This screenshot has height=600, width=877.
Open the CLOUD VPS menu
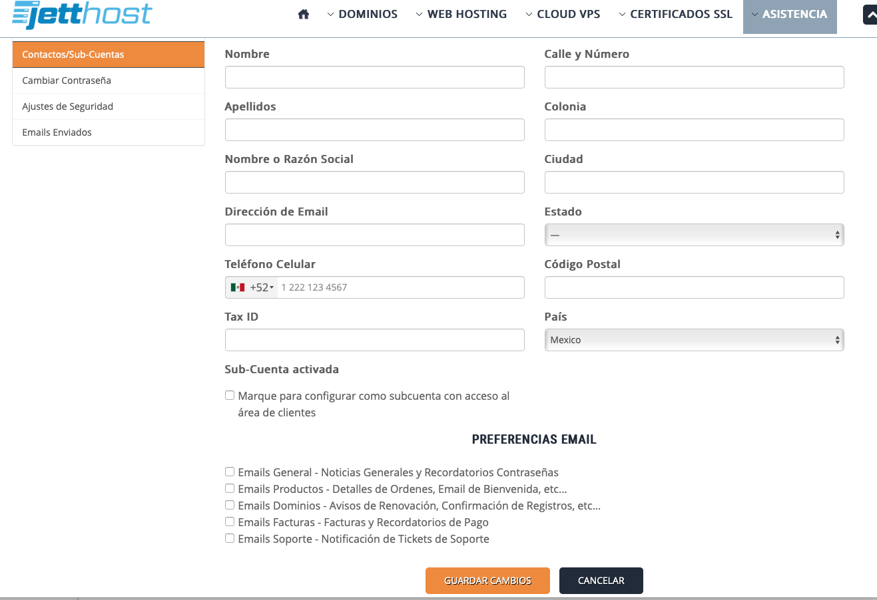pyautogui.click(x=563, y=14)
